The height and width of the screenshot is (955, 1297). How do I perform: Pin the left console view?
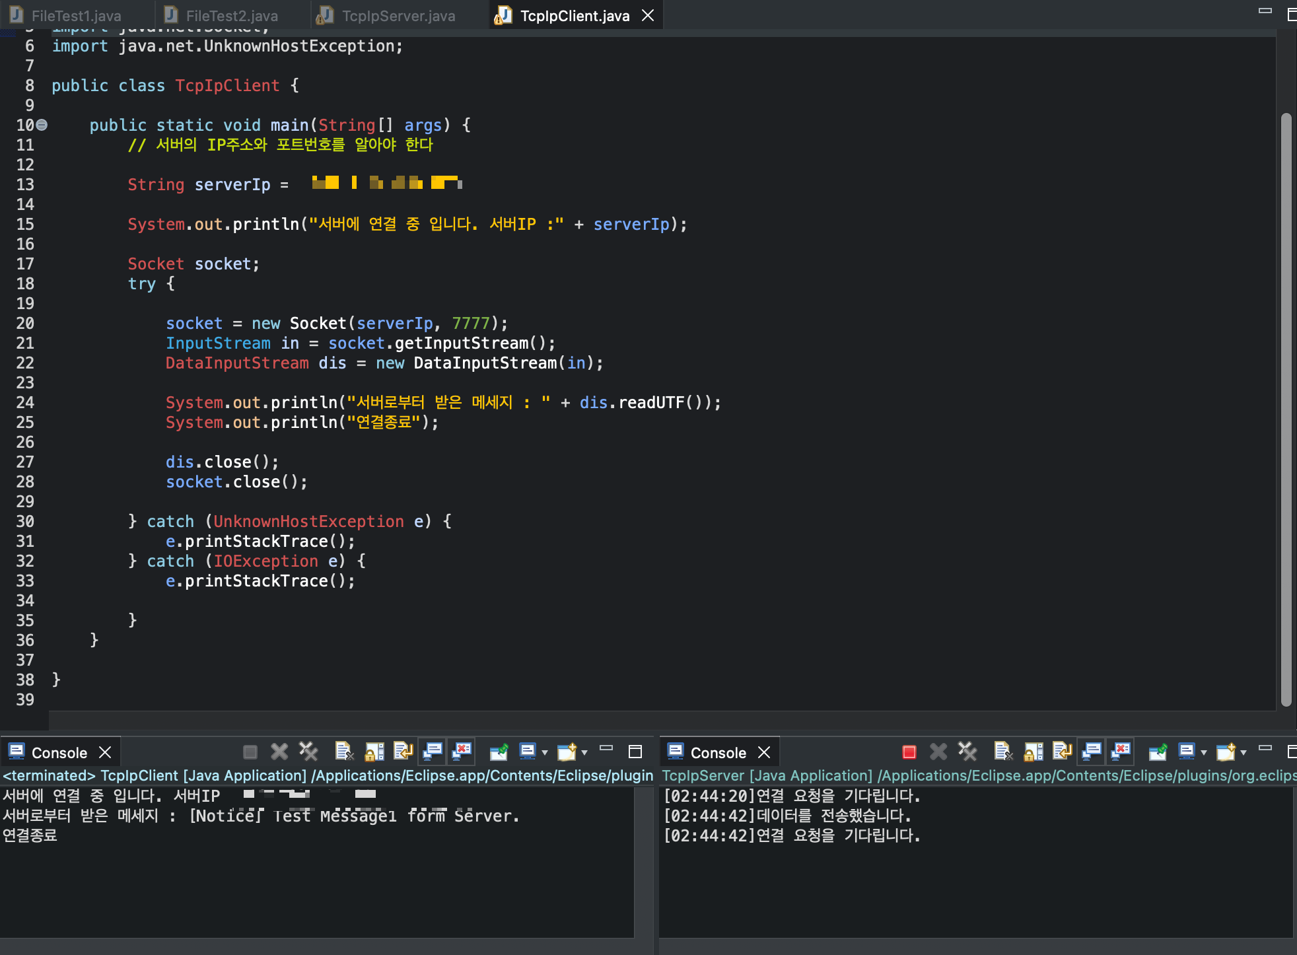click(x=499, y=752)
